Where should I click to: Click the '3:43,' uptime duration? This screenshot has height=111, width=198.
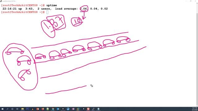tap(30, 9)
